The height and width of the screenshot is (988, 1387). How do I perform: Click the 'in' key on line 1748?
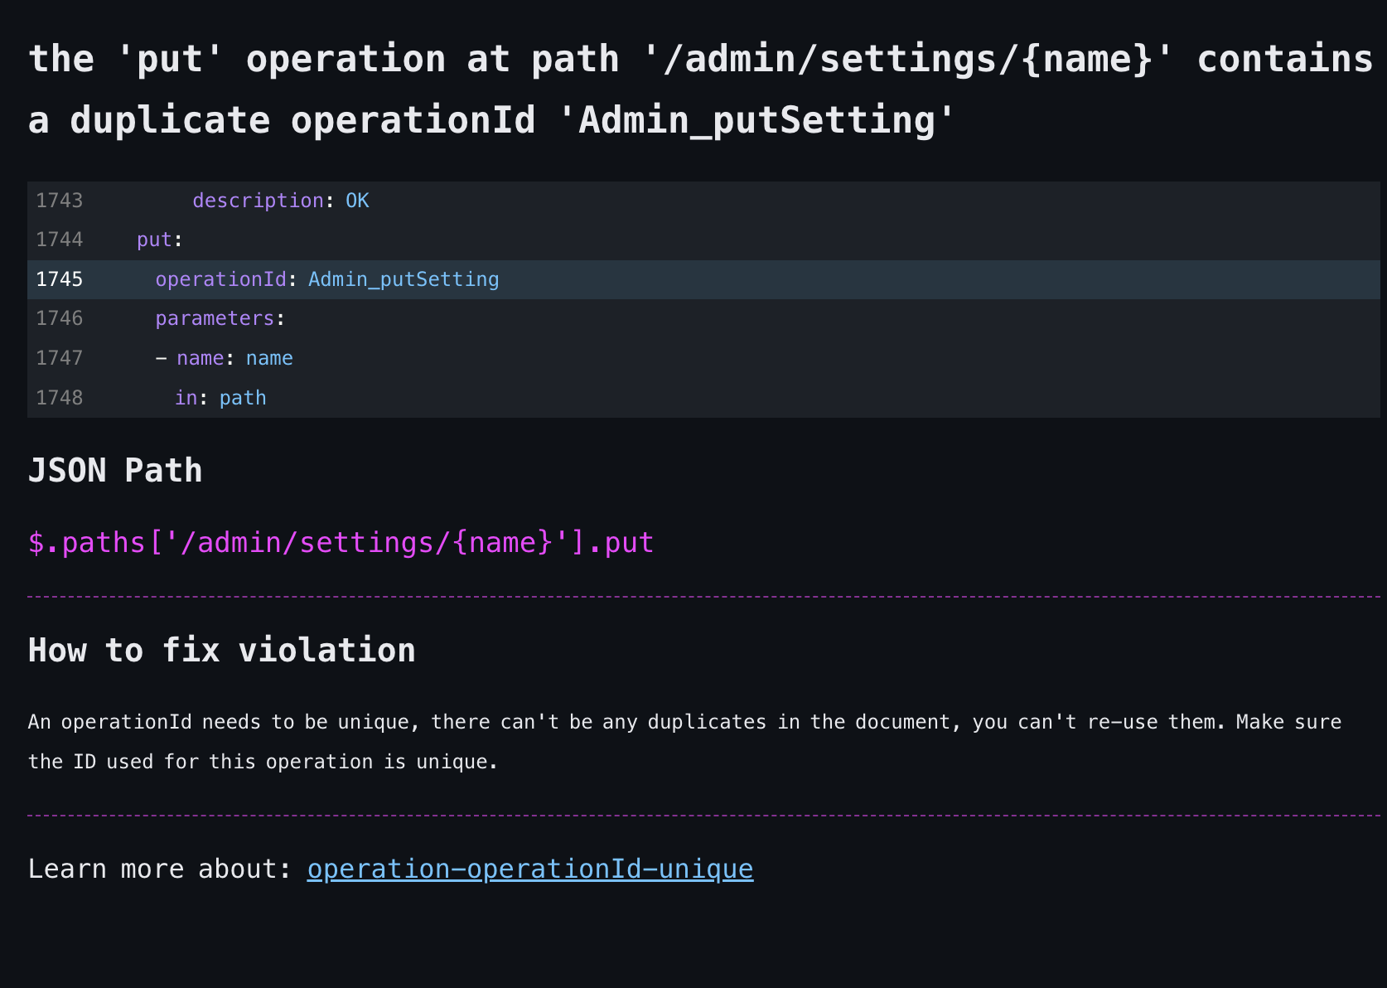(186, 398)
